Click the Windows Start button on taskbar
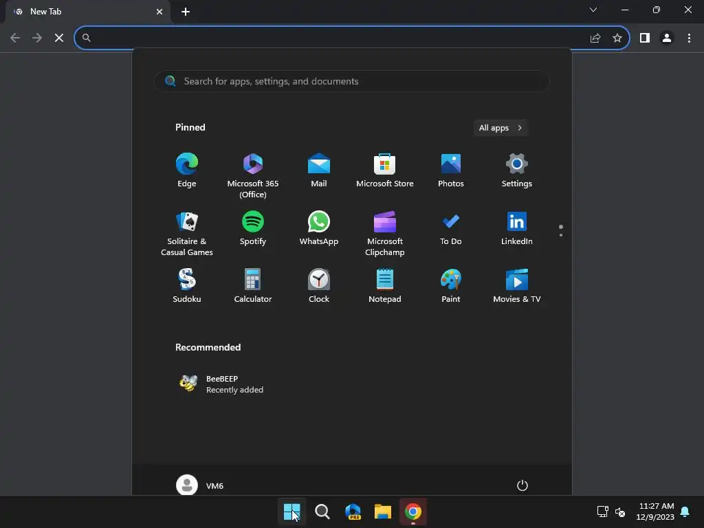The width and height of the screenshot is (704, 528). tap(291, 511)
